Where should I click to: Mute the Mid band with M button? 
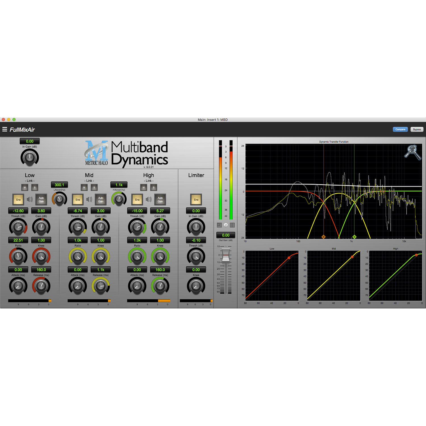pos(84,187)
